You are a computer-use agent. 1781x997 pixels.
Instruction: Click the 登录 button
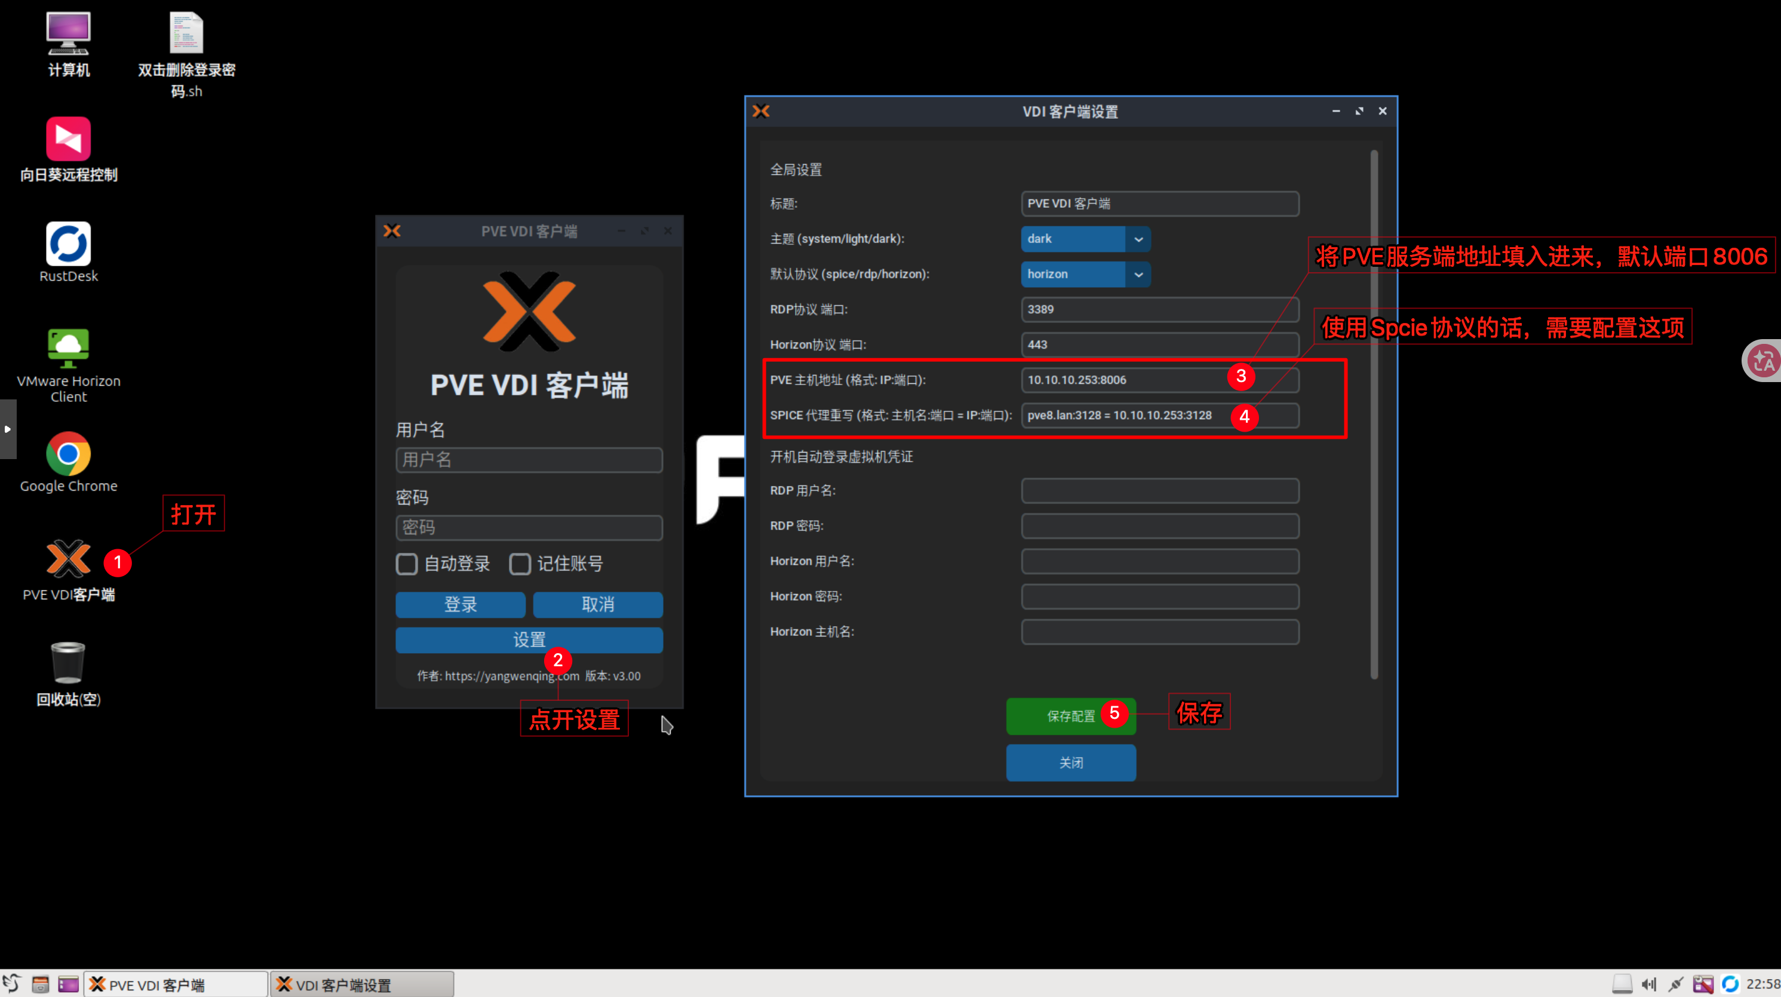tap(460, 605)
